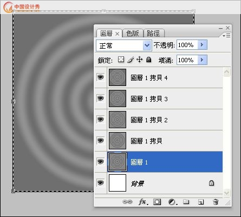This screenshot has height=217, width=241.
Task: Hide the 圖層 1 拷貝 2 layer
Action: coord(100,120)
